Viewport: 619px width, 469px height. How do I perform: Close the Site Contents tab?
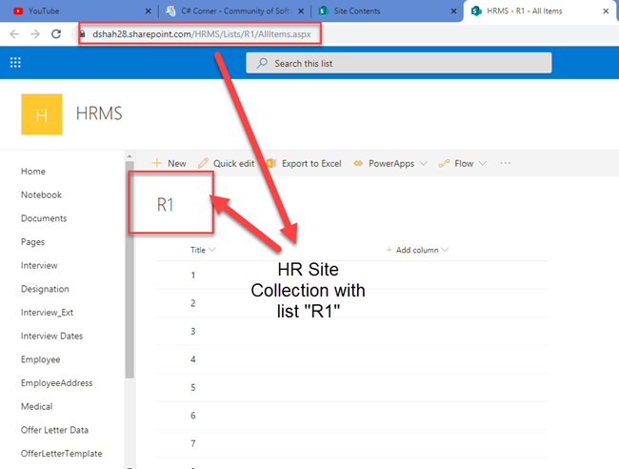[453, 11]
